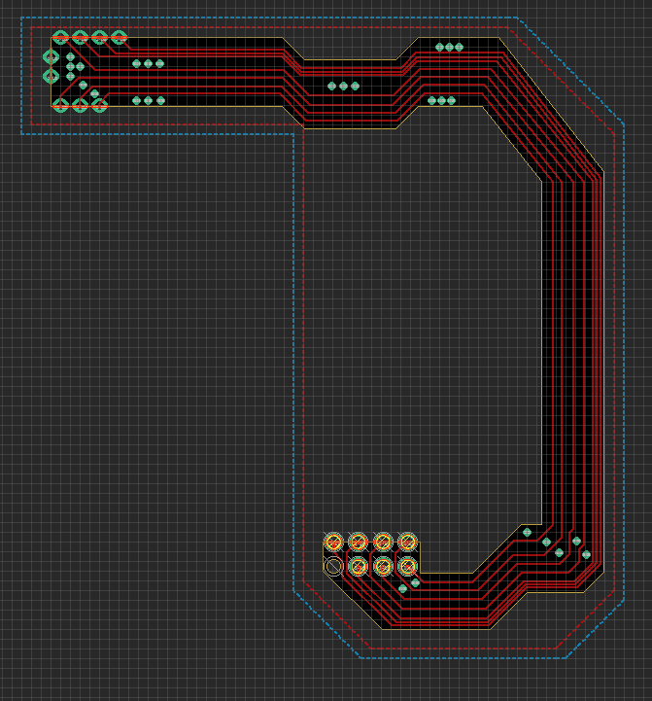The width and height of the screenshot is (652, 701).
Task: Select the unplated mounting hole beside the header pads
Action: click(x=333, y=567)
